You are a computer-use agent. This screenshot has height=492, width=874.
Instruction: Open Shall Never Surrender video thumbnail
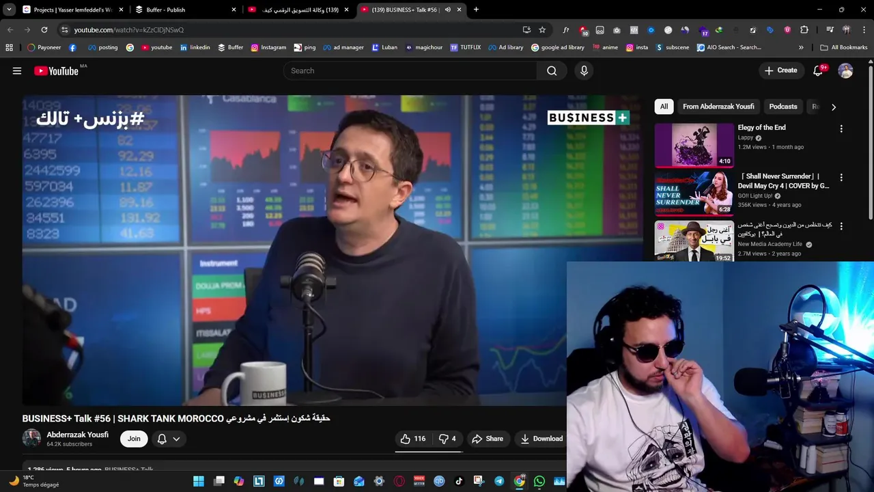(x=694, y=194)
